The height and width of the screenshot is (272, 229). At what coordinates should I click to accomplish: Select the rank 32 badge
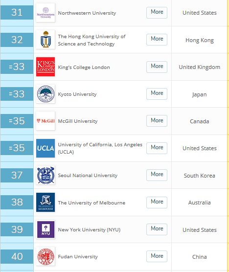tap(17, 40)
